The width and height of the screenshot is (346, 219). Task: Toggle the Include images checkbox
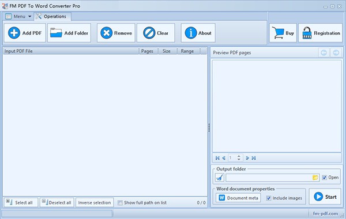pyautogui.click(x=269, y=198)
